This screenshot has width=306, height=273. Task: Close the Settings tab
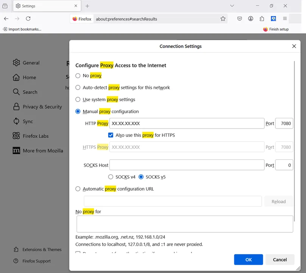tap(76, 6)
